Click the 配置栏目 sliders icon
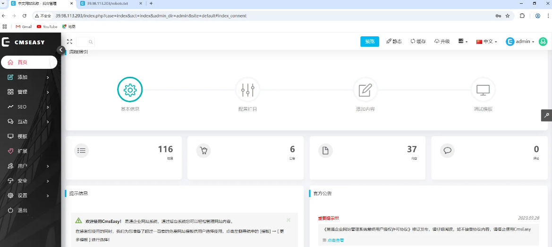The image size is (552, 247). pos(247,90)
